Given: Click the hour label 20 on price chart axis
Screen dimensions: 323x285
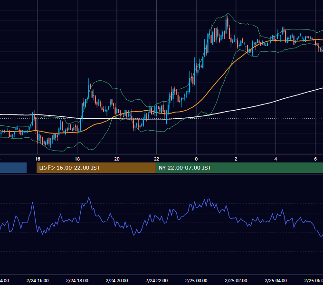Looking at the screenshot, I should tap(117, 159).
